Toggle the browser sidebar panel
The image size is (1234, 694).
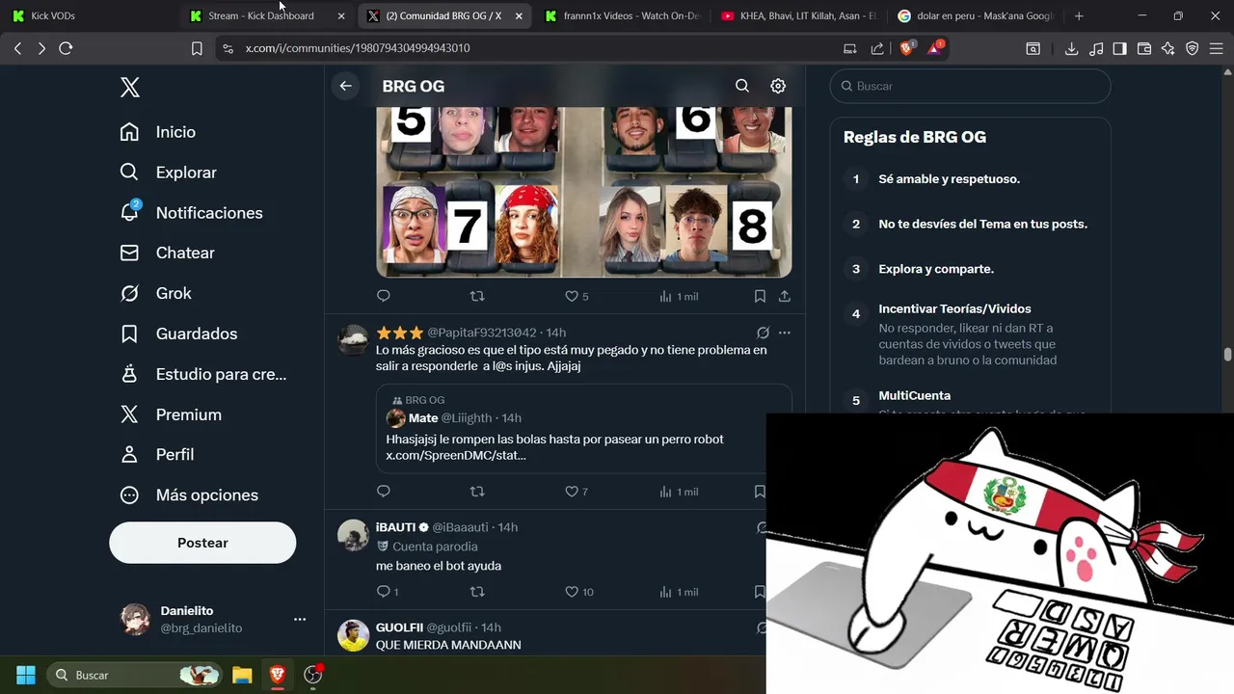pyautogui.click(x=1120, y=48)
